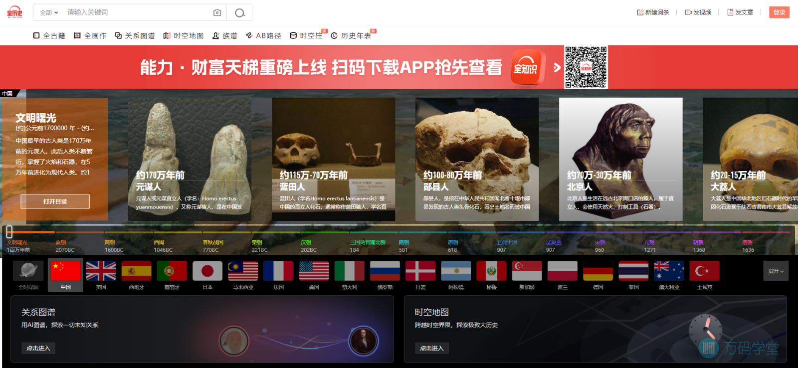Click 发视频 at top right

point(698,12)
